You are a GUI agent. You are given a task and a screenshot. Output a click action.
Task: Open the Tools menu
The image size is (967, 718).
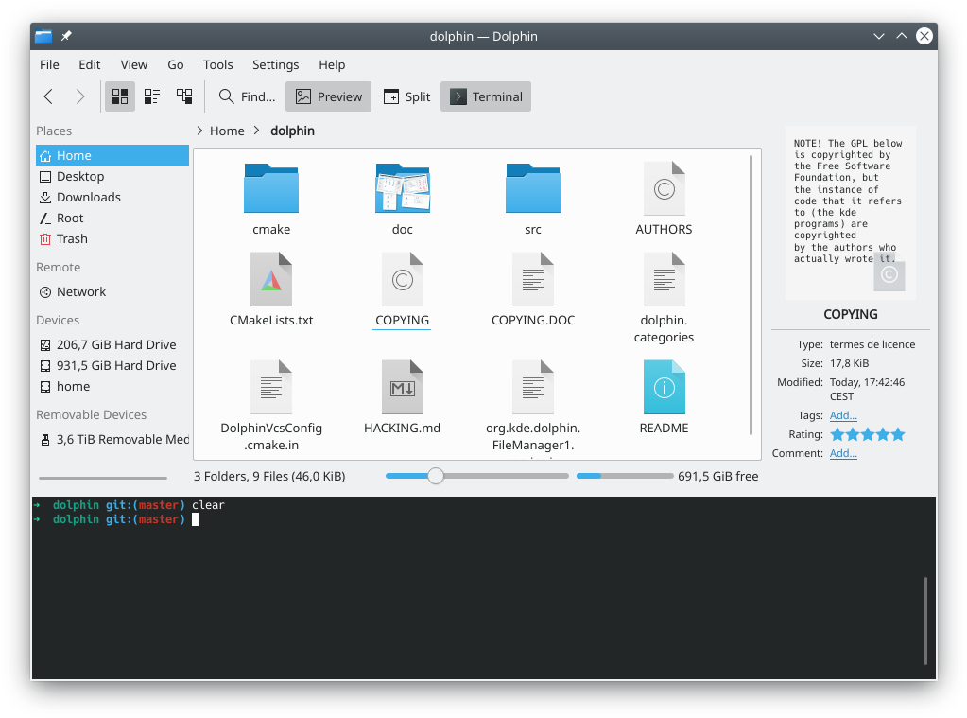point(218,65)
